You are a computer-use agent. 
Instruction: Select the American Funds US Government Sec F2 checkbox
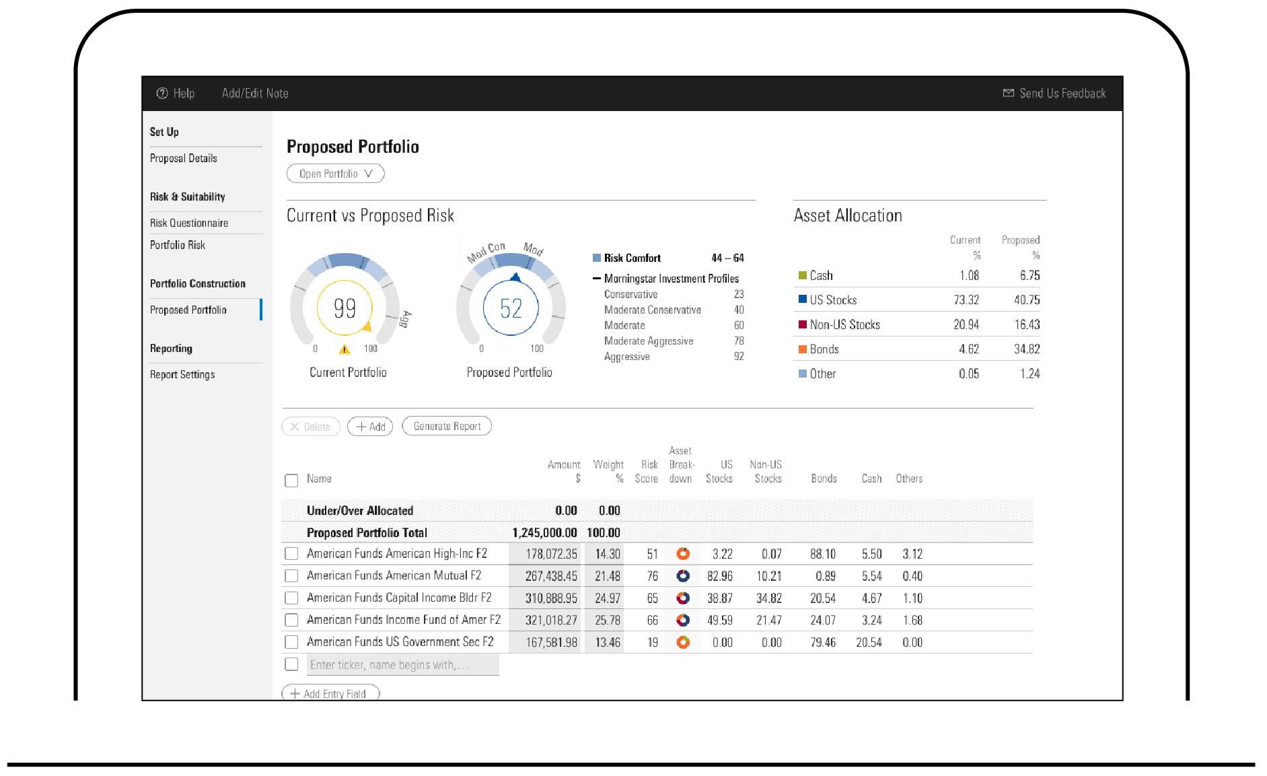point(291,642)
